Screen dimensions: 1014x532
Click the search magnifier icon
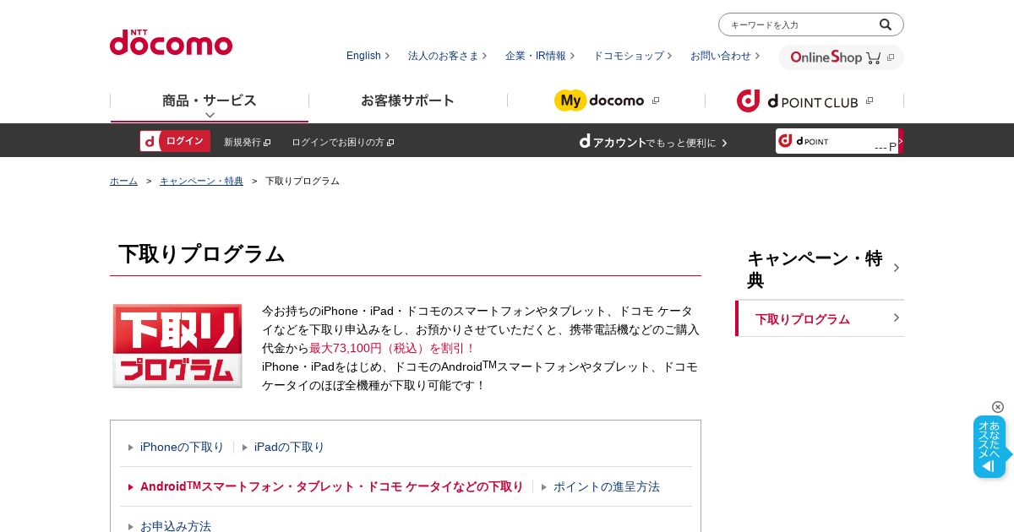[886, 24]
